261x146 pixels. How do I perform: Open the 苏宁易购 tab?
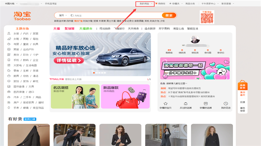[x=164, y=29]
